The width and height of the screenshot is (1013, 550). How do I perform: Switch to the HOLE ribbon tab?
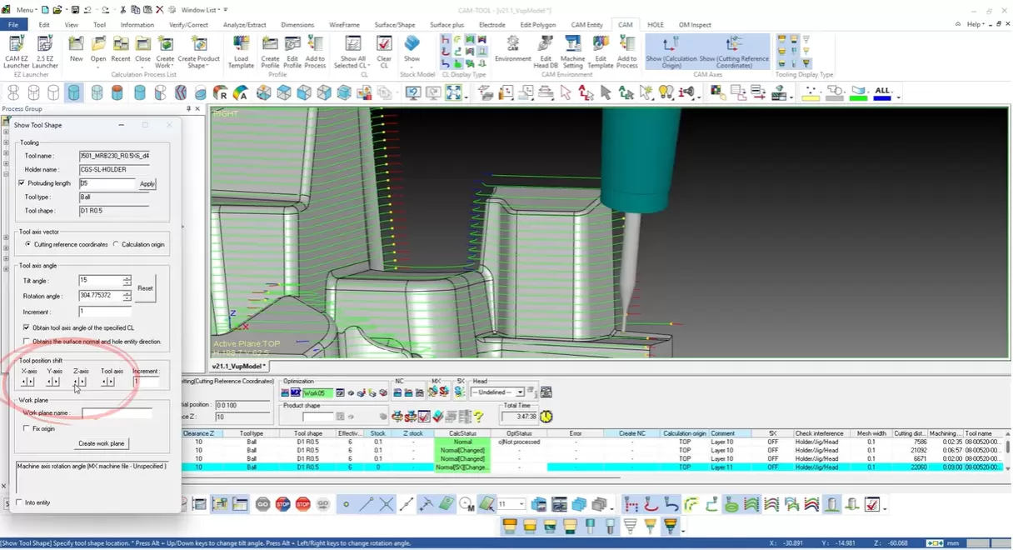click(x=656, y=25)
